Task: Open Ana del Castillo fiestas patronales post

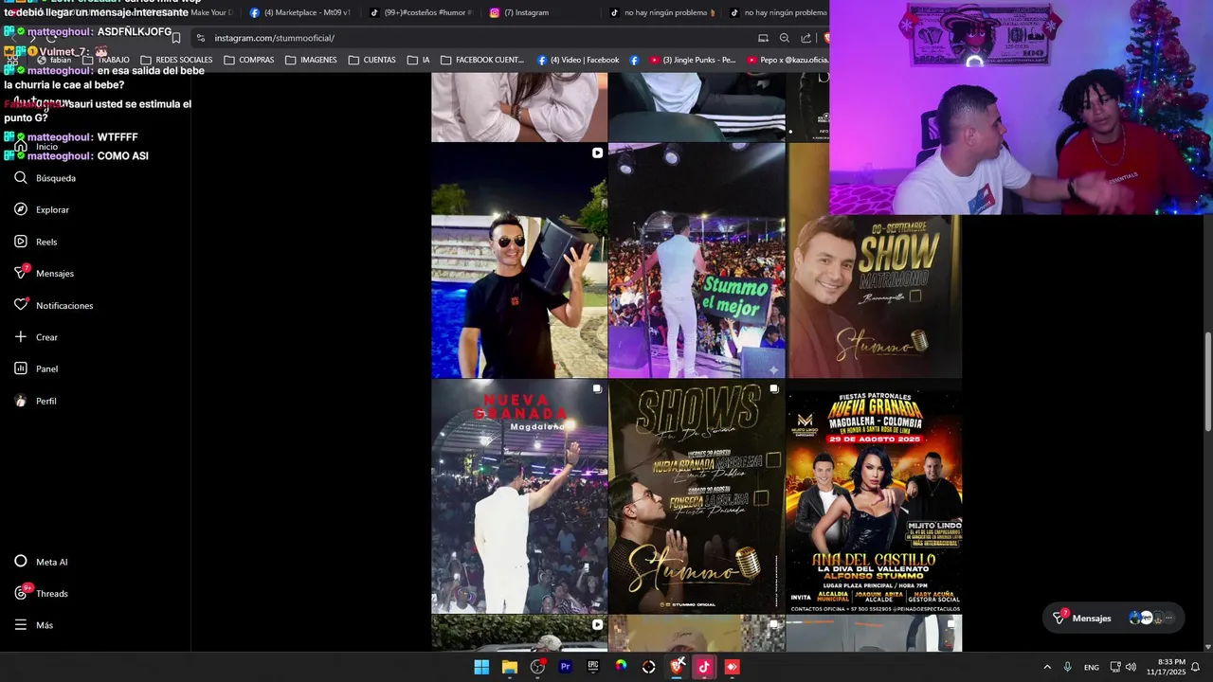Action: click(x=875, y=496)
